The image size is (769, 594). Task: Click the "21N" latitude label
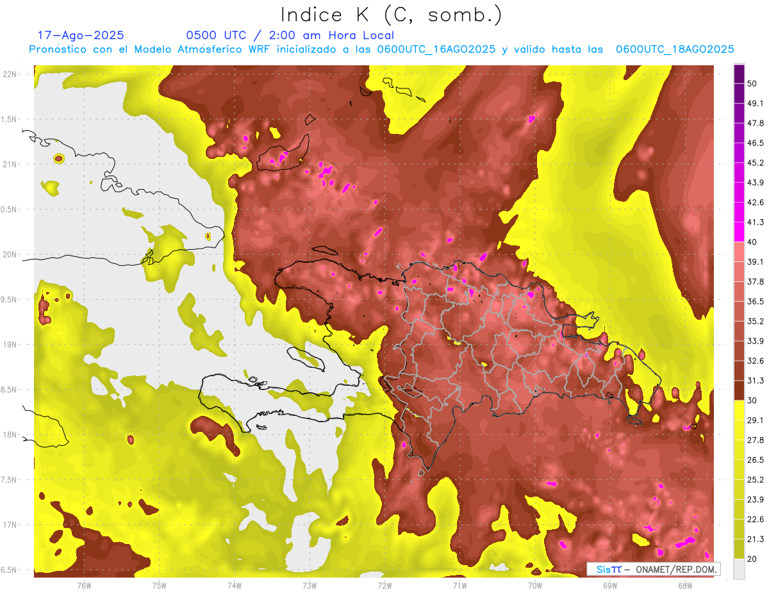11,164
